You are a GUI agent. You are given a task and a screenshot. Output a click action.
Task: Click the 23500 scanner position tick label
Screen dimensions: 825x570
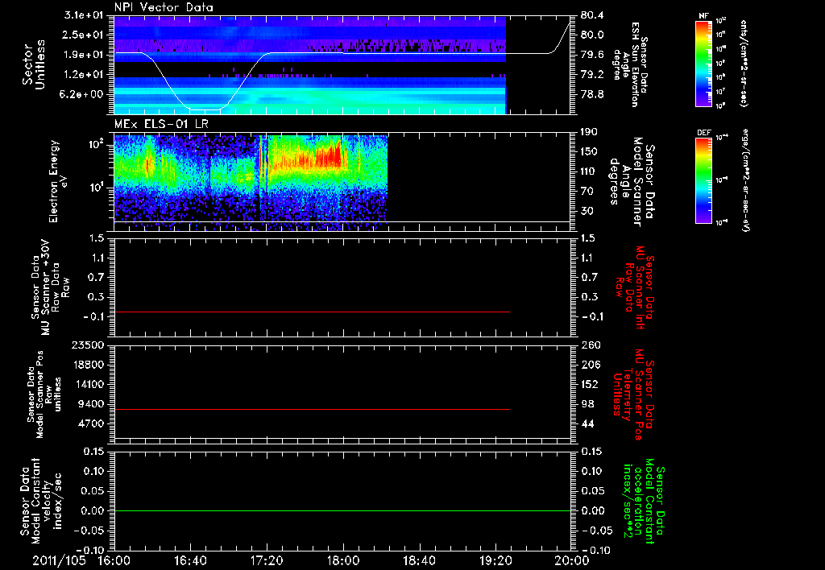click(x=89, y=345)
